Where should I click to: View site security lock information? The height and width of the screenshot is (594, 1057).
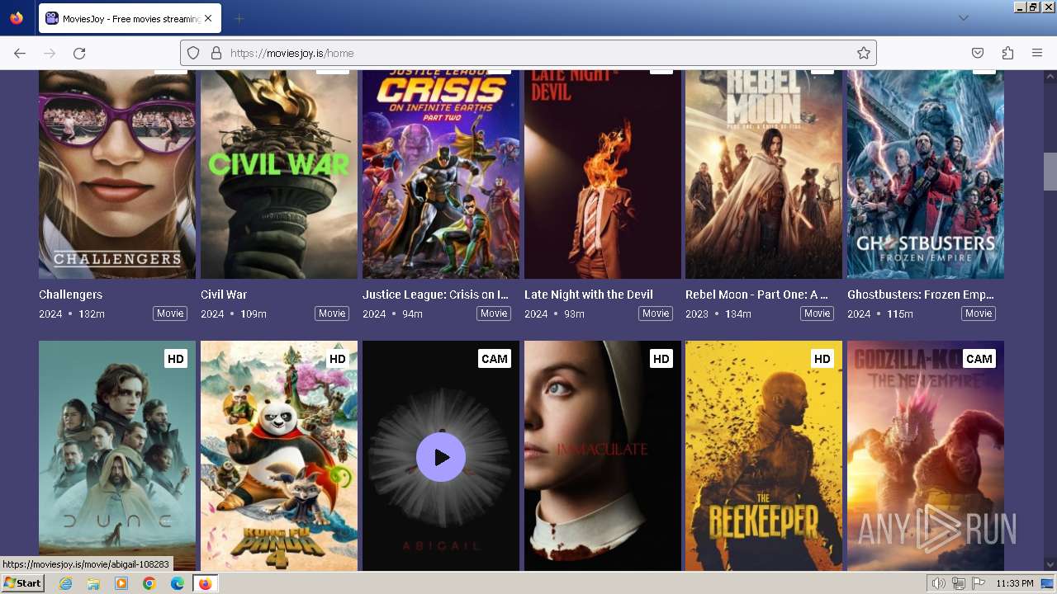pos(216,53)
